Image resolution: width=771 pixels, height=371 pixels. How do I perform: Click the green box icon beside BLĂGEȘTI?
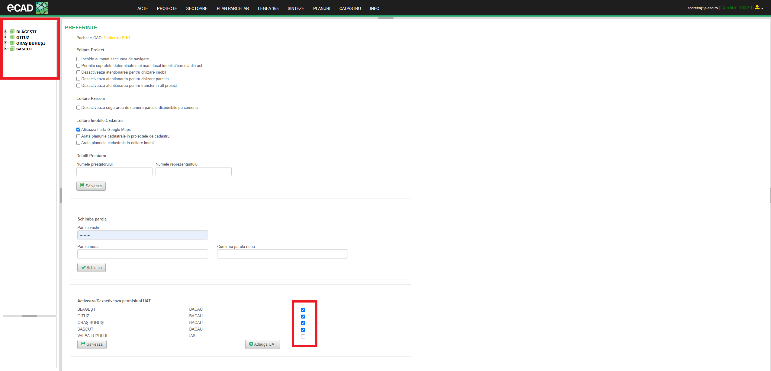click(12, 32)
